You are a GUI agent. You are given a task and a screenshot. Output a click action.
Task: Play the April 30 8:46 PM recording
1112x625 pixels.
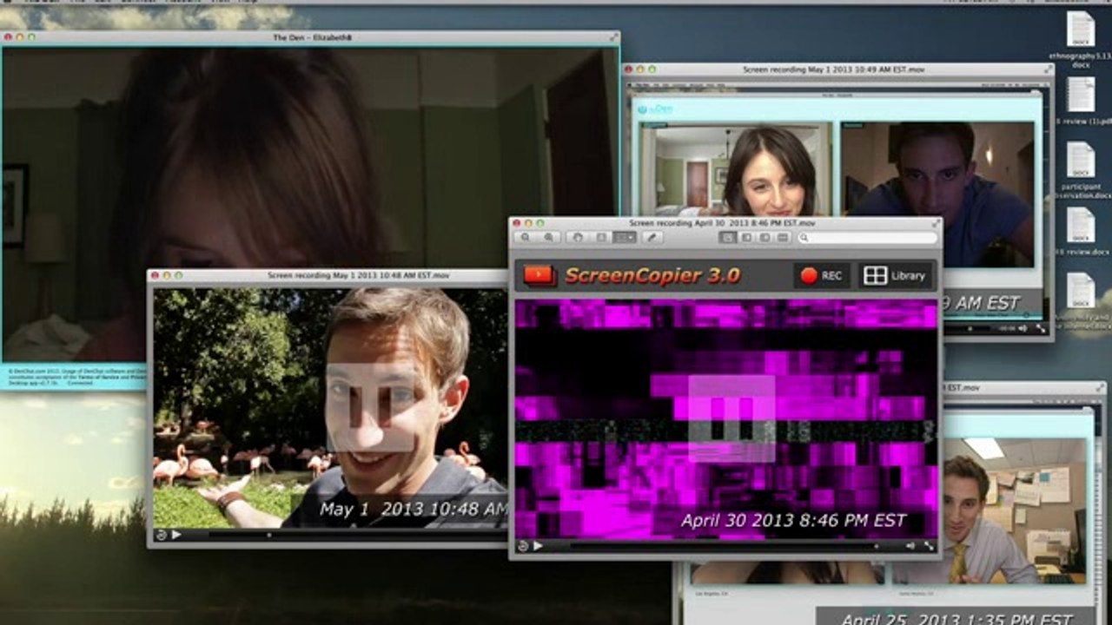[x=538, y=546]
